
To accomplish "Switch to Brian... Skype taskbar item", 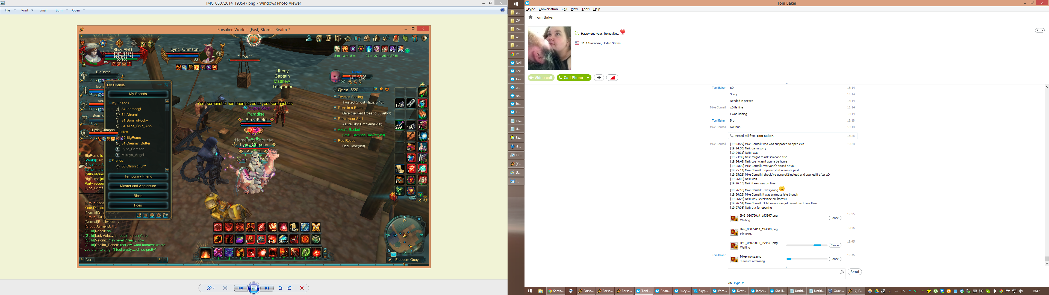I will point(663,291).
